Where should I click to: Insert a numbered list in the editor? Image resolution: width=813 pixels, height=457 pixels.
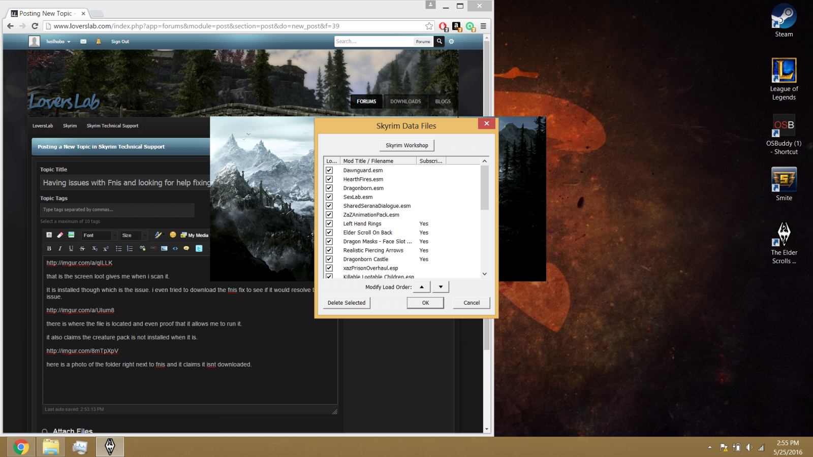pyautogui.click(x=130, y=248)
